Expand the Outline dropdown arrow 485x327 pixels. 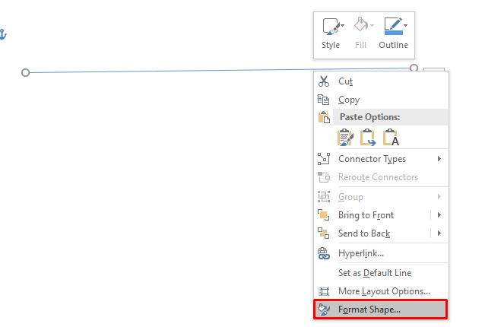point(405,25)
